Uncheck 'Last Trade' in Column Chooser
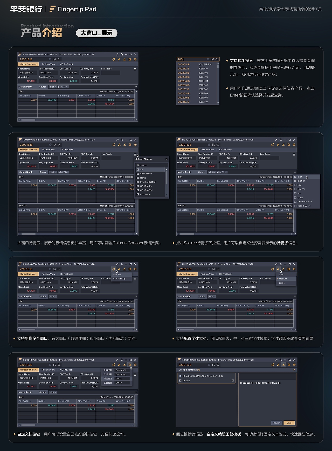332x451 pixels. (x=138, y=194)
